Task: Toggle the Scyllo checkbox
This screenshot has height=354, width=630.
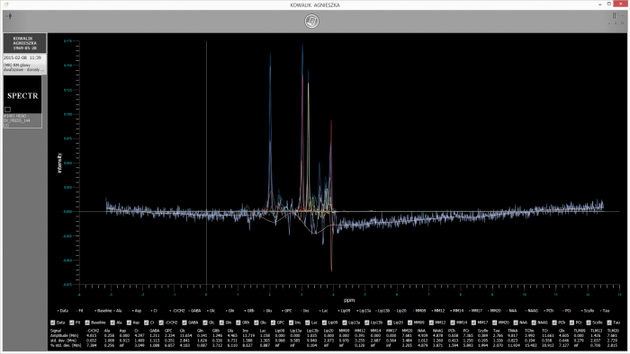Action: 589,323
